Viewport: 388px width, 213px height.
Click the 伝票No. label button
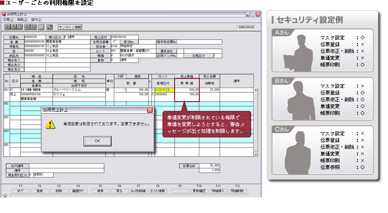[14, 37]
